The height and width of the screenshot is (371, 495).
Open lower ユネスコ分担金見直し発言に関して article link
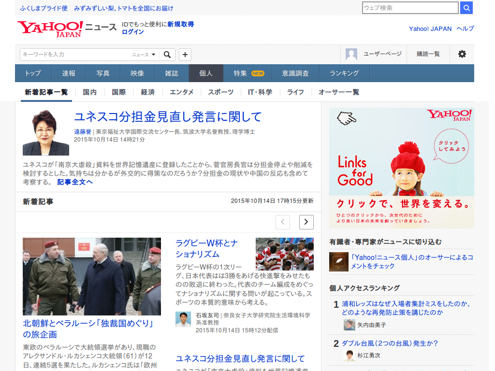(x=240, y=359)
